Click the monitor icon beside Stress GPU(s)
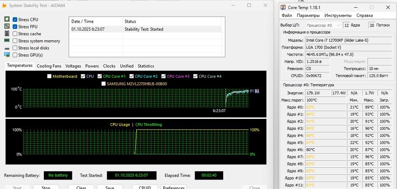 point(7,55)
